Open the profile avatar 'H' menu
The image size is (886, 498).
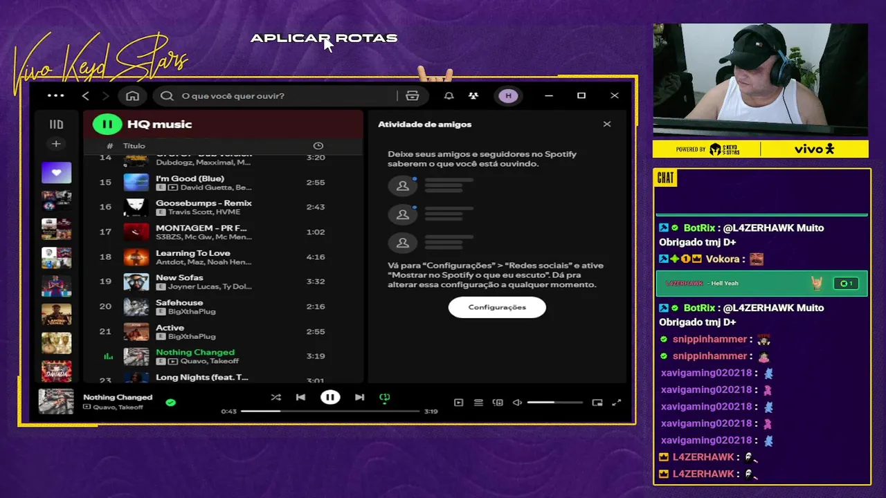[x=508, y=95]
